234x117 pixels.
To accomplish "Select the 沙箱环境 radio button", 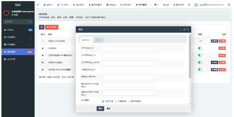I will pos(116,101).
